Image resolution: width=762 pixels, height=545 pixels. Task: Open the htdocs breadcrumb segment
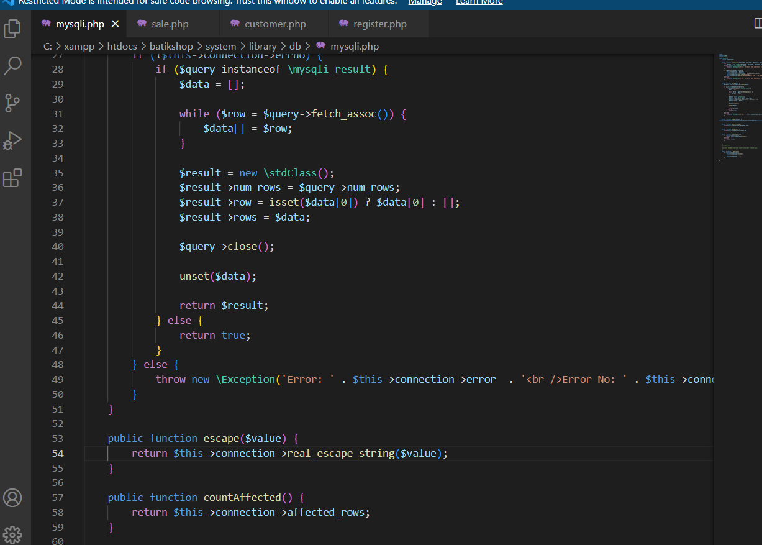122,46
